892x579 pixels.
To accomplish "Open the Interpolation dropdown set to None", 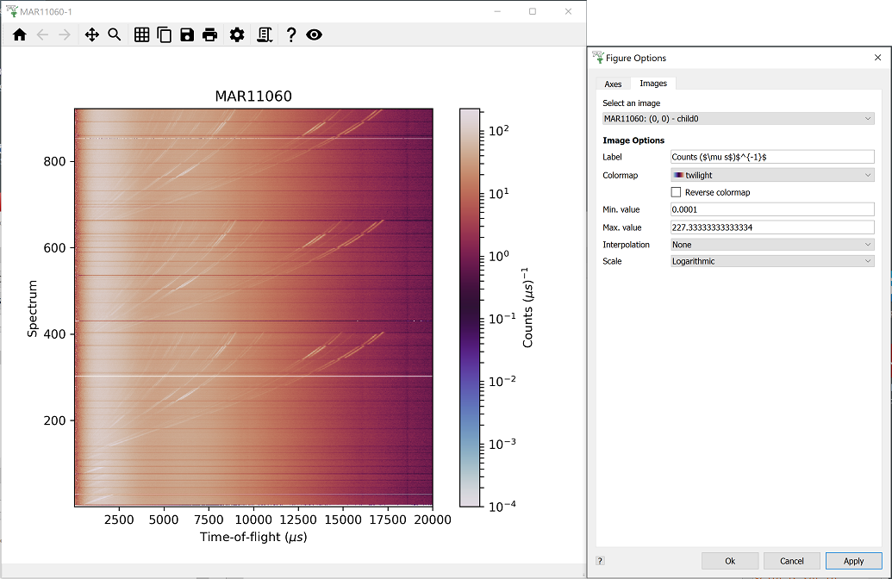I will pyautogui.click(x=772, y=245).
